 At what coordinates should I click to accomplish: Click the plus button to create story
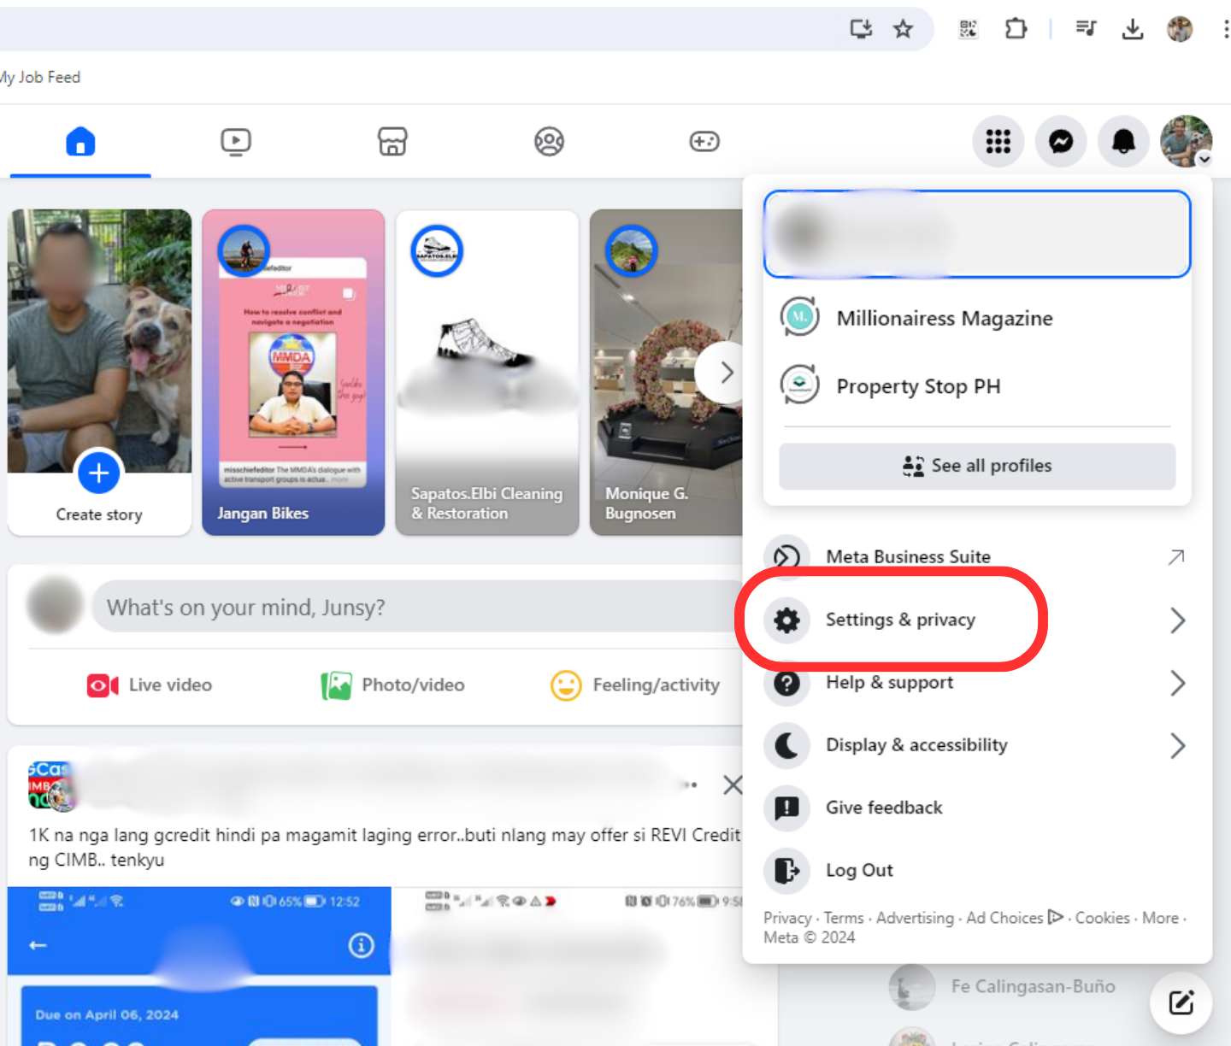pyautogui.click(x=99, y=473)
